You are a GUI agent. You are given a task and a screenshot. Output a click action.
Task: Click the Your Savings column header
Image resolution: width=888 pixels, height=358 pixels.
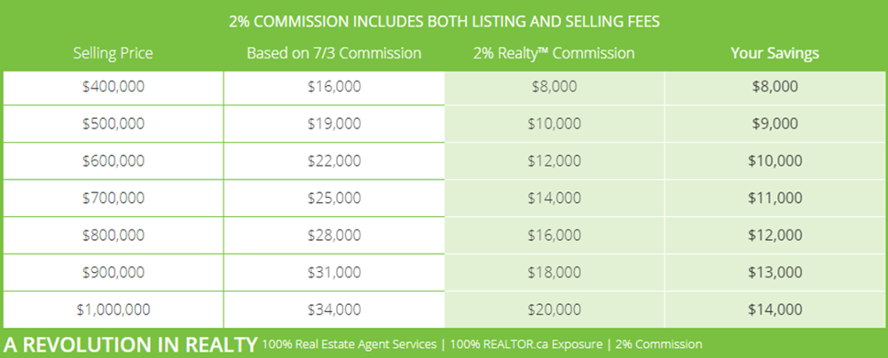coord(774,53)
